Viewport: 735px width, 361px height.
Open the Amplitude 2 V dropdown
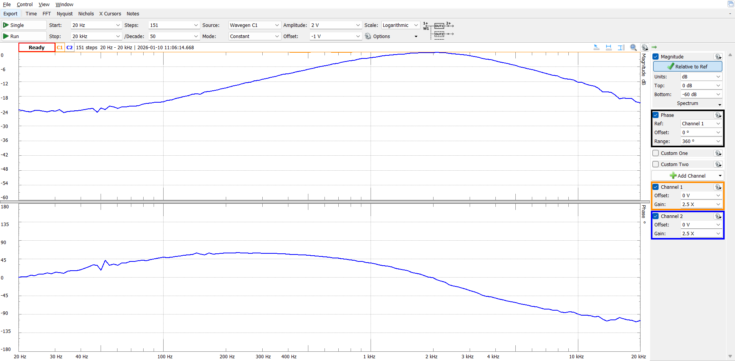pos(336,25)
